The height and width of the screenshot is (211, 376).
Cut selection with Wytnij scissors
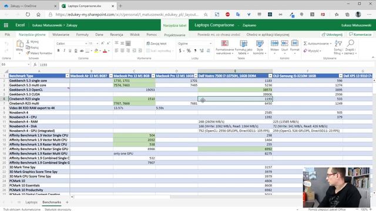pyautogui.click(x=33, y=42)
